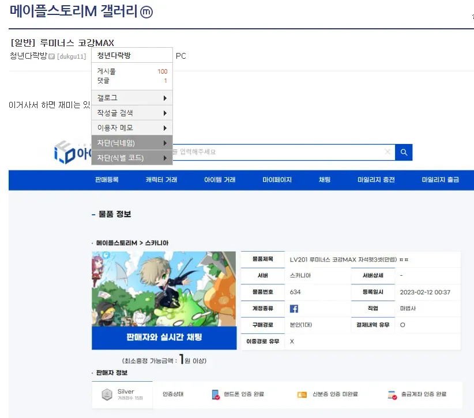Go to 마일리지 충전 in navigation
This screenshot has height=418, width=474.
pyautogui.click(x=377, y=180)
